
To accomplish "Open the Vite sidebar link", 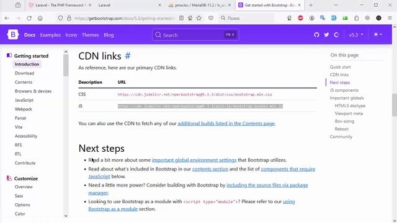I will click(19, 127).
